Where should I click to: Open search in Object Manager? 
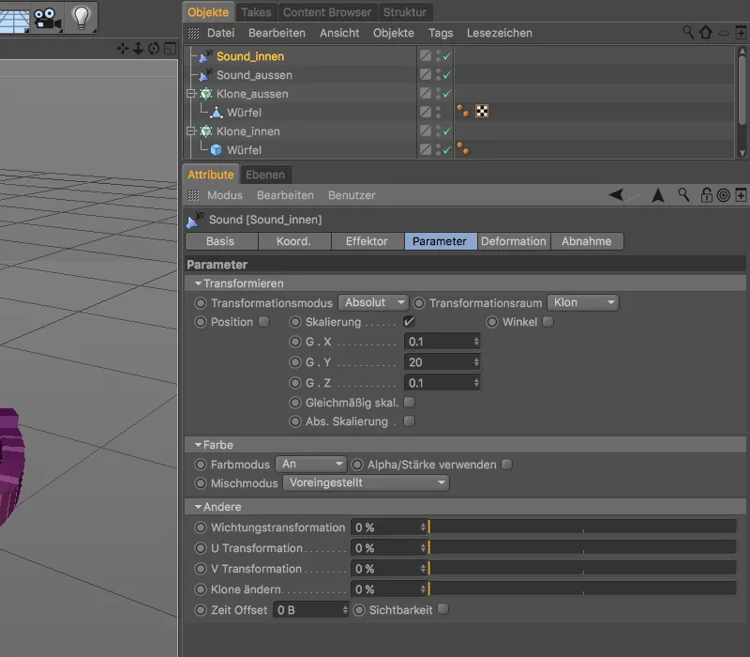click(x=688, y=33)
